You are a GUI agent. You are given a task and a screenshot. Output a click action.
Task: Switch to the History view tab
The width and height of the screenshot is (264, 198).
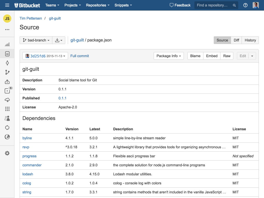click(x=250, y=40)
